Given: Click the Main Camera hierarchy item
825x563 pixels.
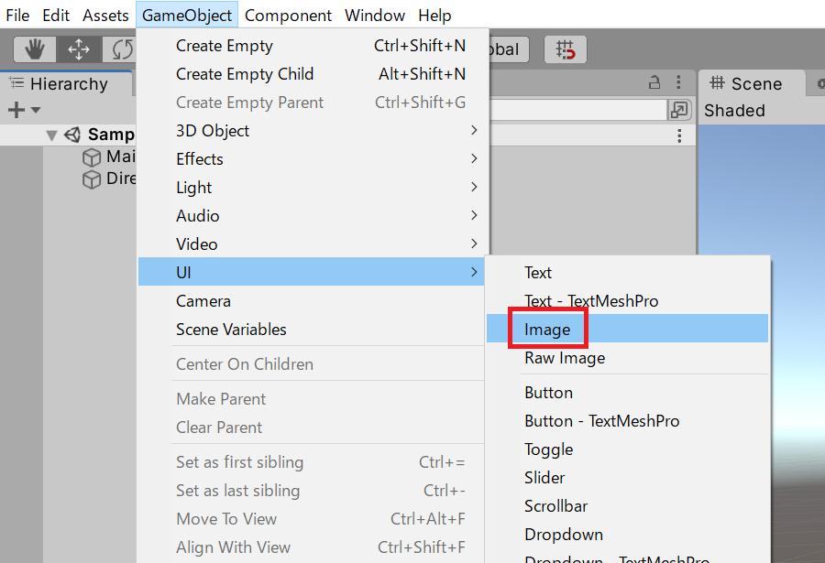Looking at the screenshot, I should pos(119,157).
